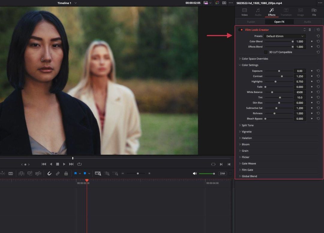Switch to the Video inspector icon
The width and height of the screenshot is (324, 233).
pyautogui.click(x=244, y=11)
